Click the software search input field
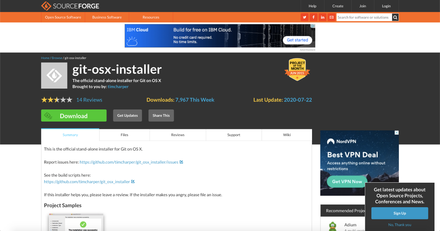 point(364,17)
